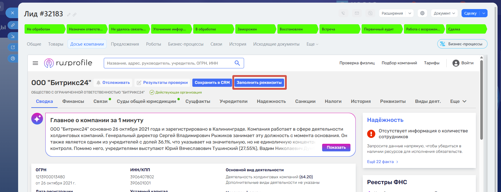Open Результаты проверки

pos(162,83)
